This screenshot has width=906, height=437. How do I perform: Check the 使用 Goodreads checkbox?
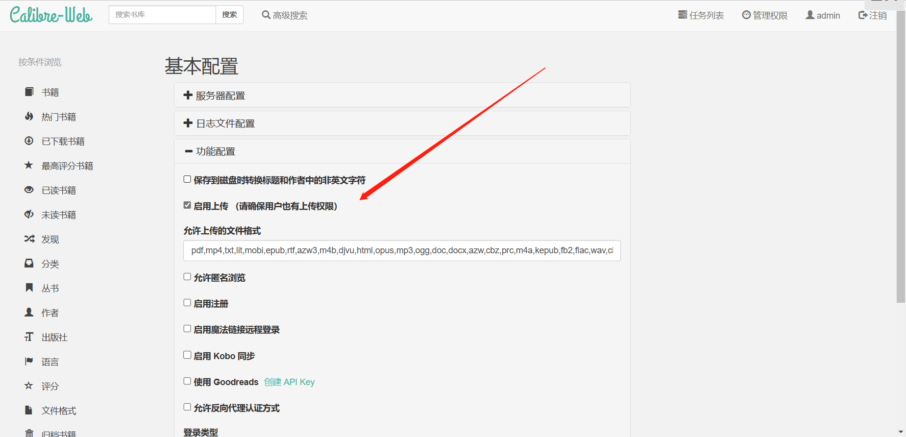[x=187, y=381]
